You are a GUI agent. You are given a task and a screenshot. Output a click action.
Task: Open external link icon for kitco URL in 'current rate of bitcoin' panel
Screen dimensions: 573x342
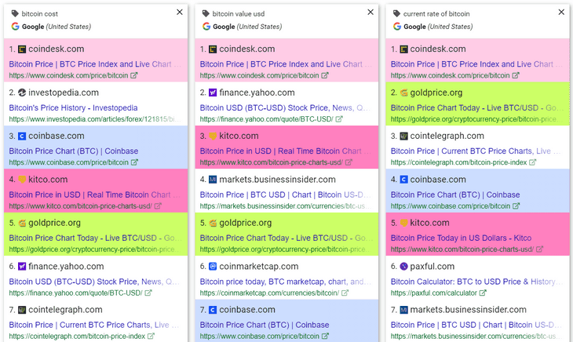click(x=539, y=249)
